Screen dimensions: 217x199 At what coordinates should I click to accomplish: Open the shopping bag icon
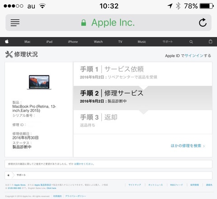tap(211, 42)
